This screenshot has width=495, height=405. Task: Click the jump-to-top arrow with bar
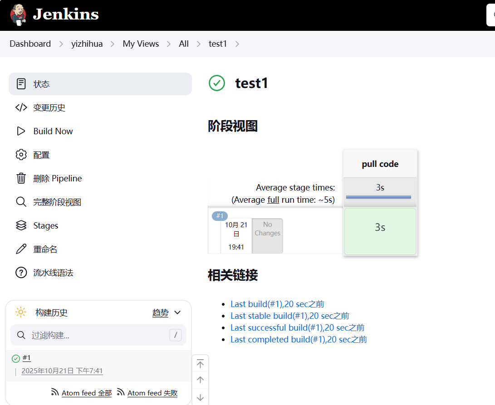[200, 364]
